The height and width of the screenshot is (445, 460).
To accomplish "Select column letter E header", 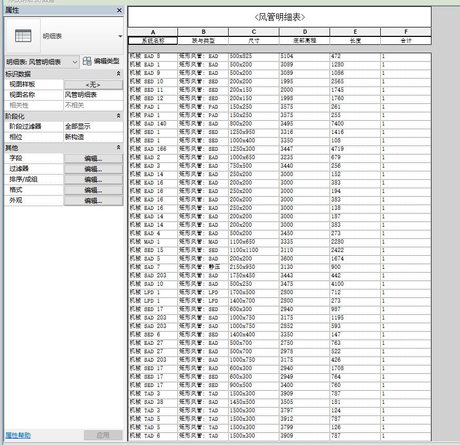I will [355, 32].
